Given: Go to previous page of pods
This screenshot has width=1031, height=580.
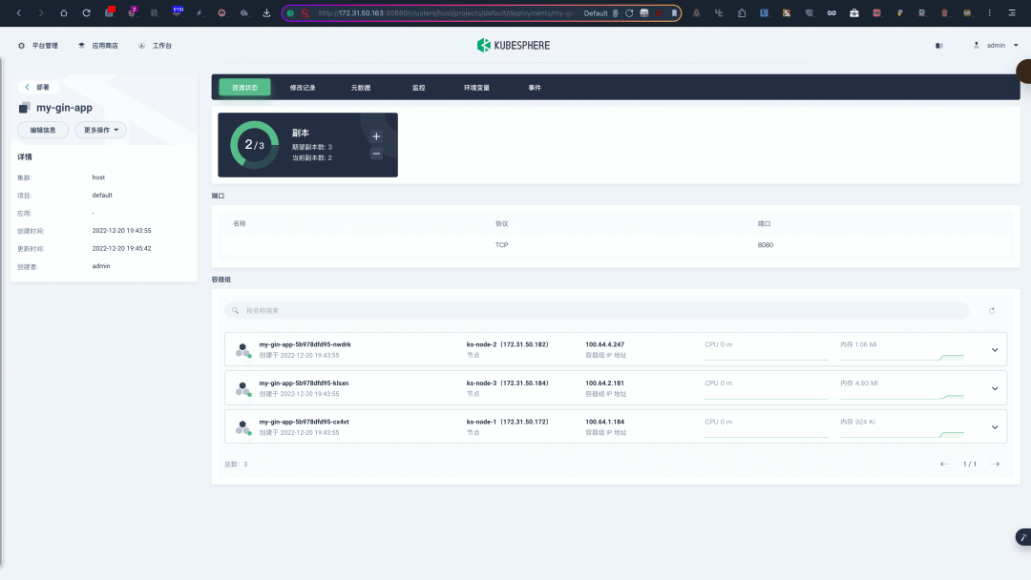Looking at the screenshot, I should 944,464.
